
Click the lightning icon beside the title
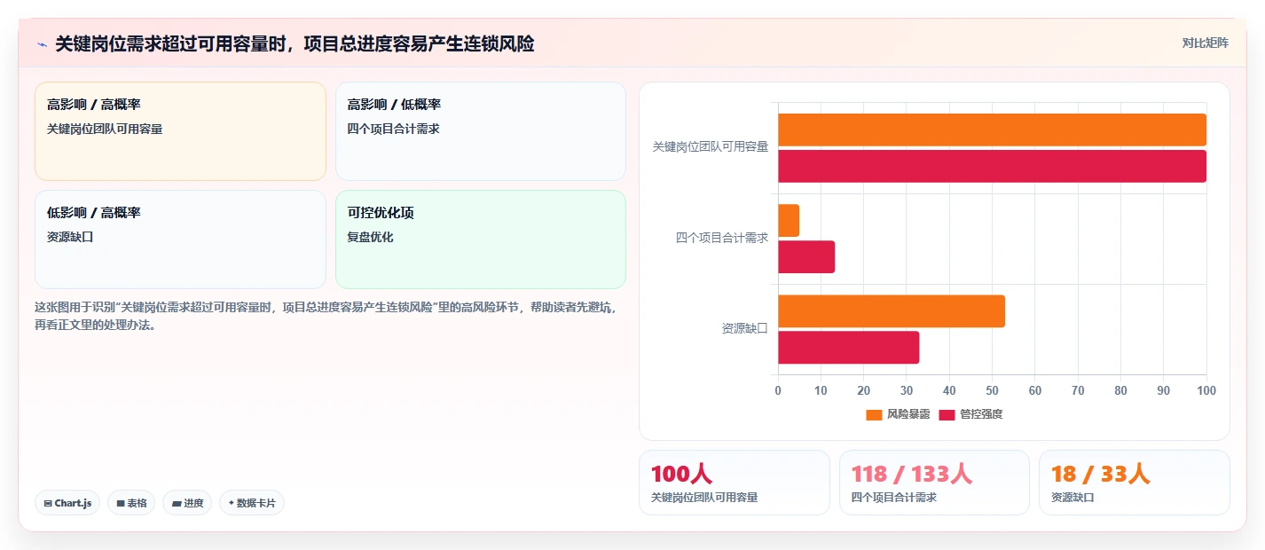click(43, 44)
